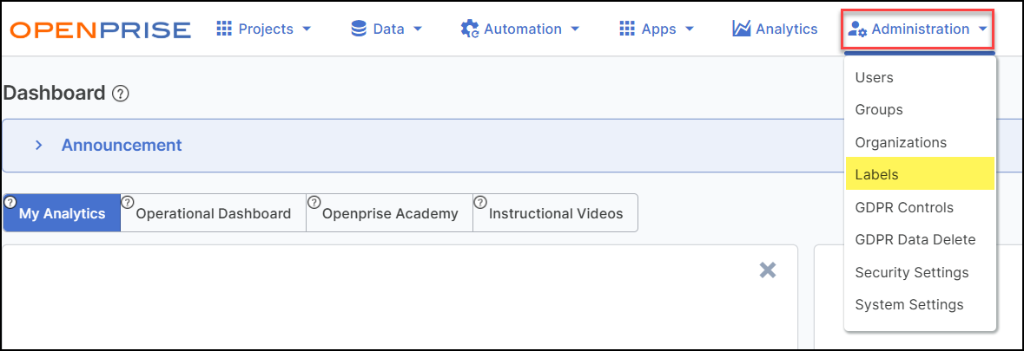Click help icon on Instructional Videos tab

point(480,202)
